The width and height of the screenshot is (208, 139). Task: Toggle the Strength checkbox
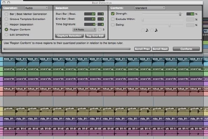[113, 14]
